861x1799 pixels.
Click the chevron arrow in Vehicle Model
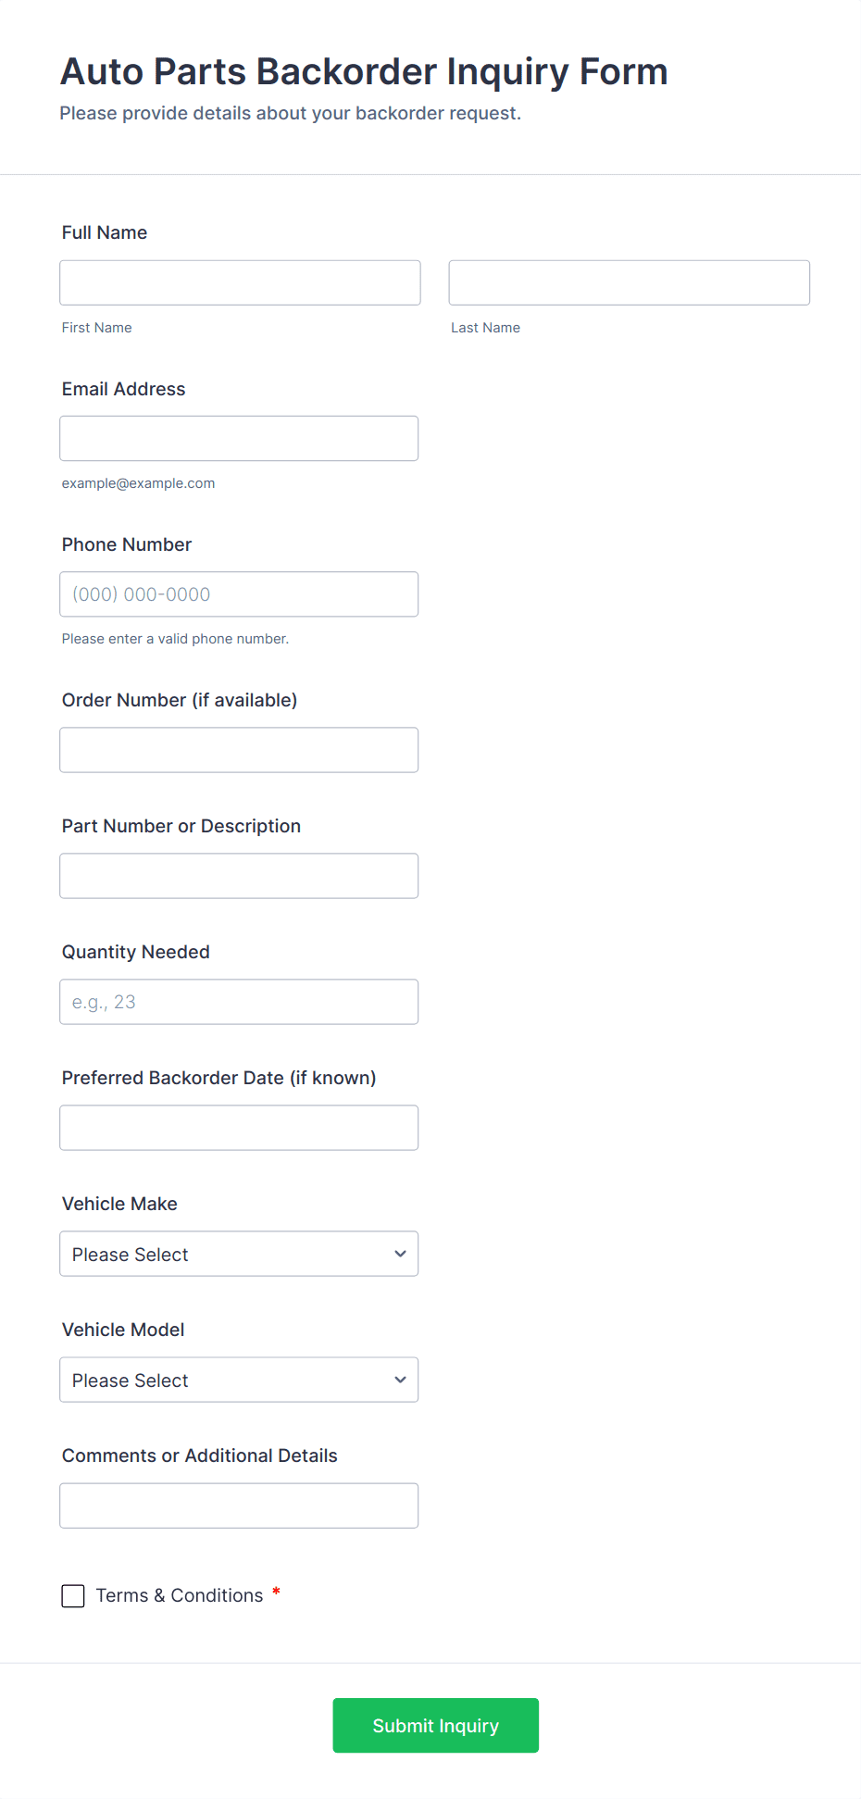(x=400, y=1380)
